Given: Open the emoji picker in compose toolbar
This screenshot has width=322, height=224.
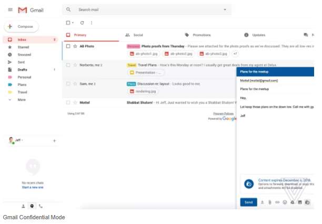Looking at the screenshot, I should [285, 202].
